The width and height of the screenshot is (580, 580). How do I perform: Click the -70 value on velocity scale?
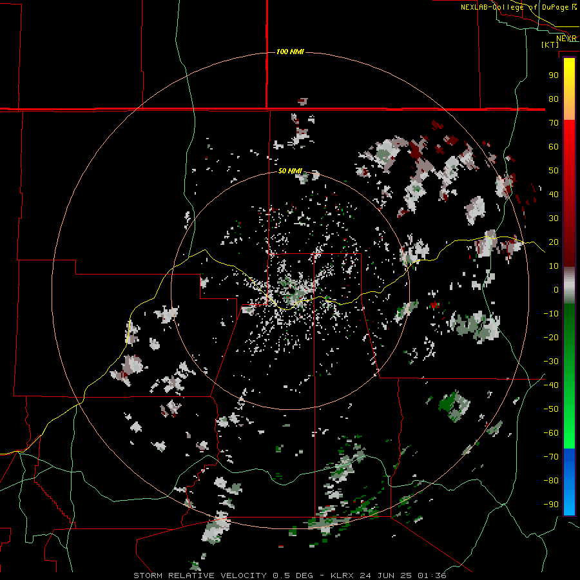click(551, 457)
